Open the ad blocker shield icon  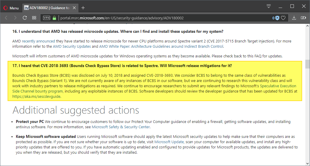click(x=277, y=18)
